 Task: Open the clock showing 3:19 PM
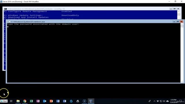coord(173,101)
